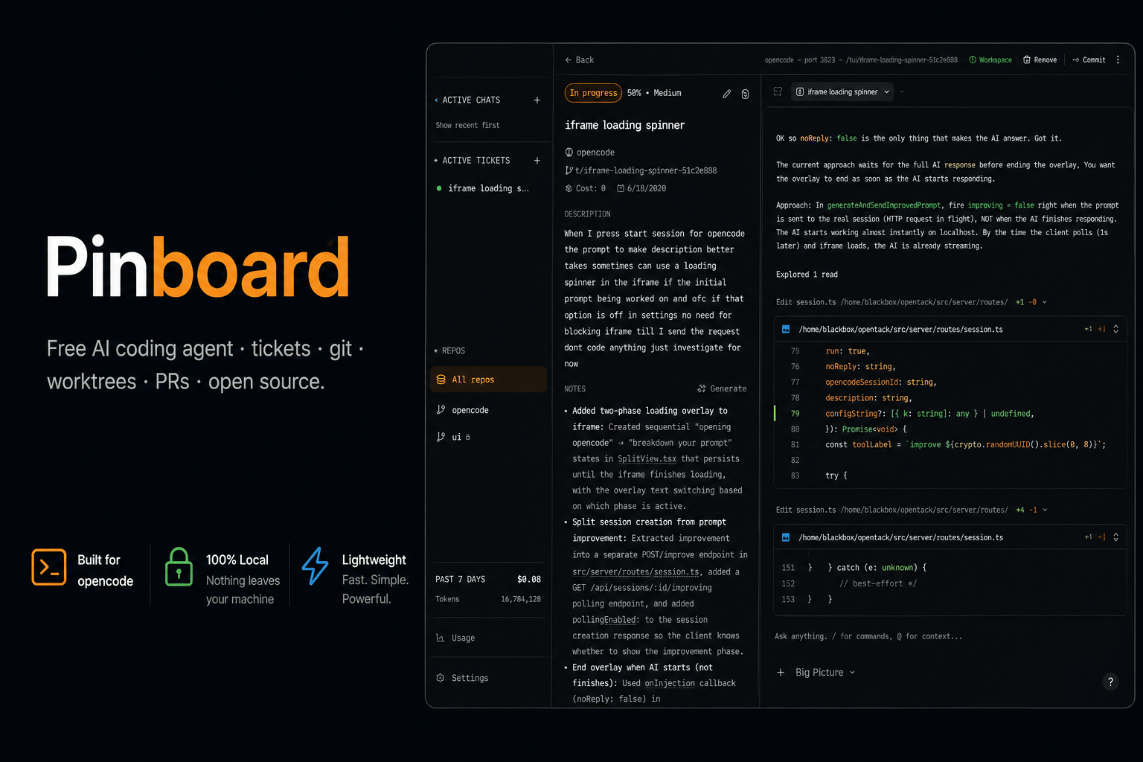Select the opencode repo
The image size is (1143, 762).
[x=488, y=410]
